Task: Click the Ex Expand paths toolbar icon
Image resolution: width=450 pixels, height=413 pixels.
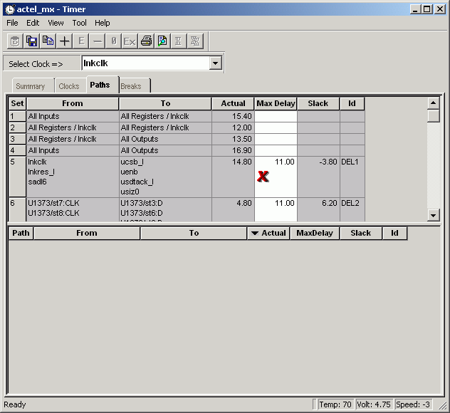Action: click(130, 41)
